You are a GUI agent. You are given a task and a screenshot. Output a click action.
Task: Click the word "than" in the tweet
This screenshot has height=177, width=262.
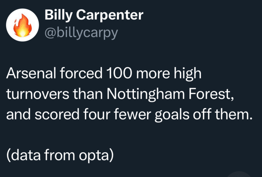[x=92, y=95]
